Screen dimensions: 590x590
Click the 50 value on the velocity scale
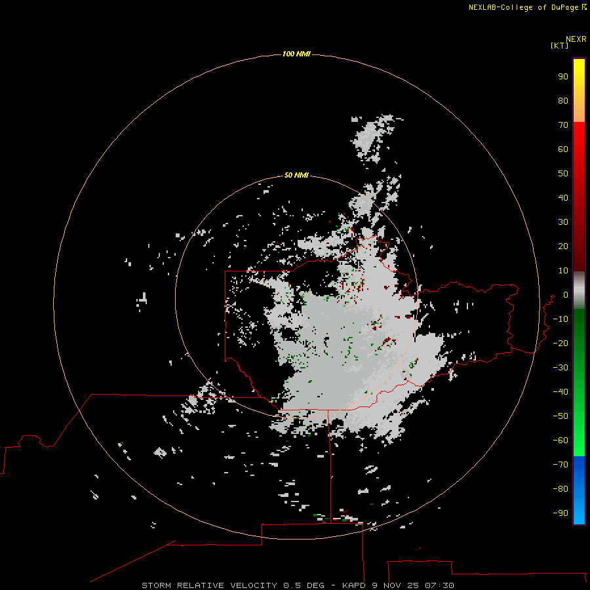click(x=563, y=174)
